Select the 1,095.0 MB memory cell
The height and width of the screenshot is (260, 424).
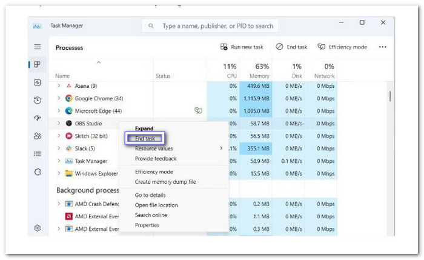click(256, 111)
